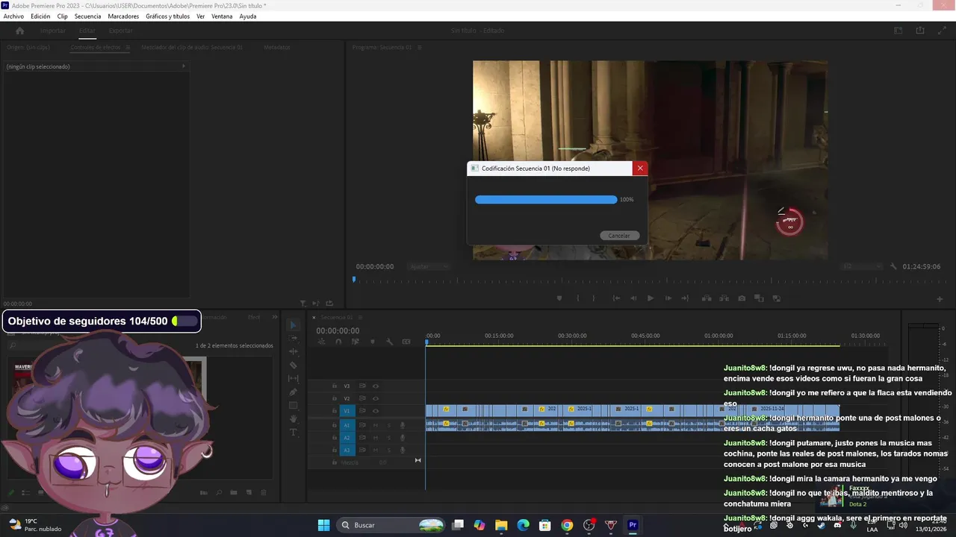Switch to the Importar tab
The width and height of the screenshot is (956, 537).
(x=52, y=31)
